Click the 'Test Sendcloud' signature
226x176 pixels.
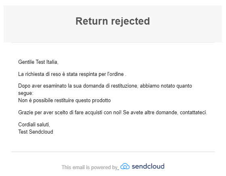[x=36, y=132]
